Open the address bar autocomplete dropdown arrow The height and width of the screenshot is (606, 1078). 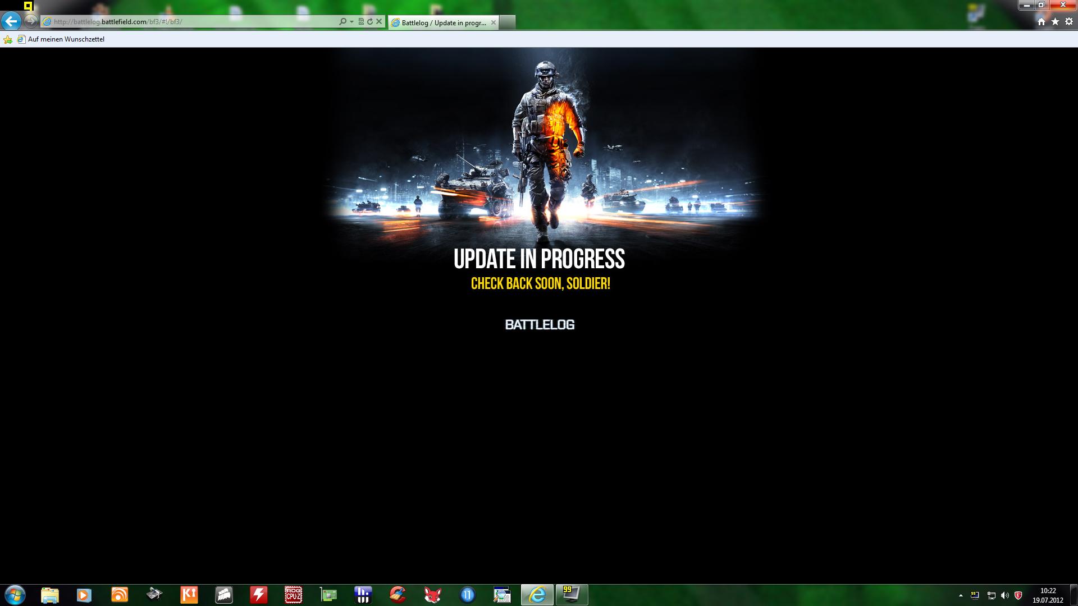pyautogui.click(x=351, y=21)
